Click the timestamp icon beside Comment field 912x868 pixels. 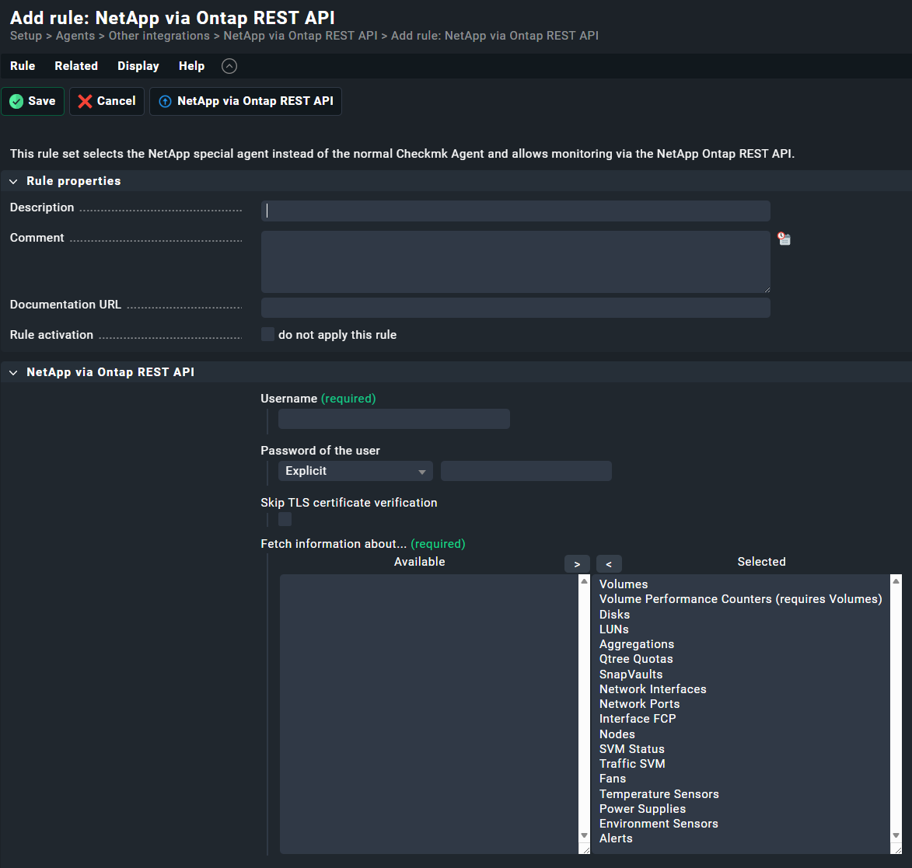click(784, 239)
